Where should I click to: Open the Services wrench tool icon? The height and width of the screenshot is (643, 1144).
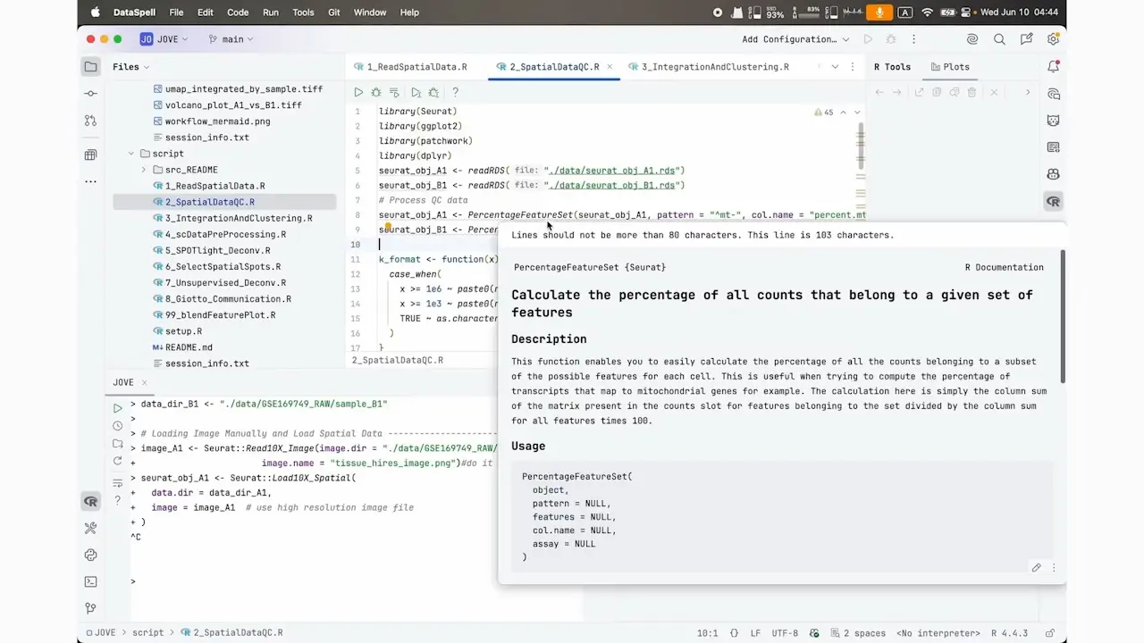pyautogui.click(x=90, y=529)
